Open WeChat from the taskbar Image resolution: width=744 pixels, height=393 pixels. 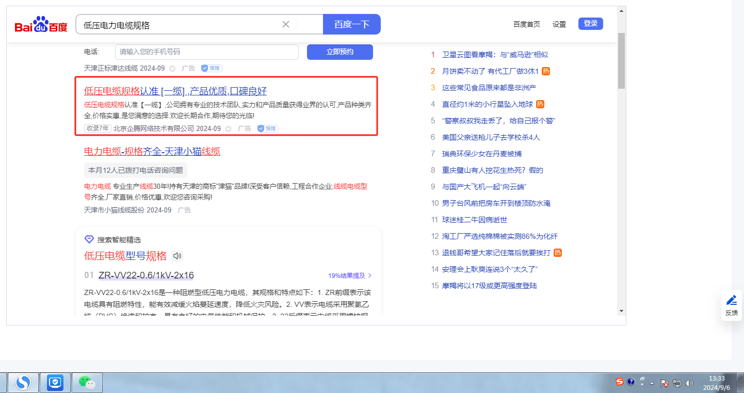pos(87,383)
